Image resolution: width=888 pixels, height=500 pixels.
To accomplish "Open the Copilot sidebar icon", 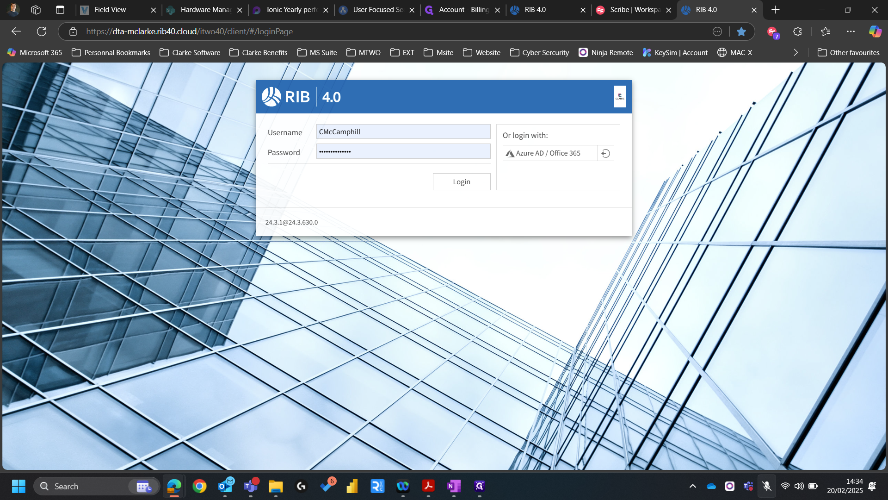I will (875, 31).
